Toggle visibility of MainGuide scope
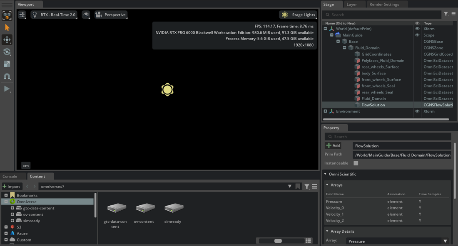Viewport: 458px width, 246px height. click(417, 35)
